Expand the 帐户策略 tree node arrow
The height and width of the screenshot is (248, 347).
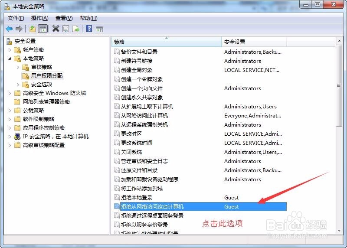[10, 50]
